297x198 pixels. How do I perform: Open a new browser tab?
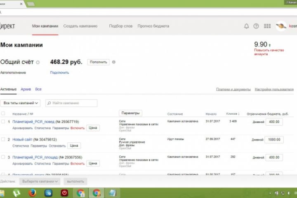(31, 4)
